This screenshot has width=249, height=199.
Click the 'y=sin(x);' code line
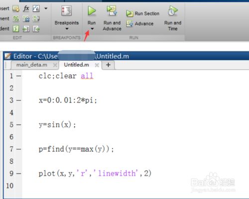click(x=57, y=125)
